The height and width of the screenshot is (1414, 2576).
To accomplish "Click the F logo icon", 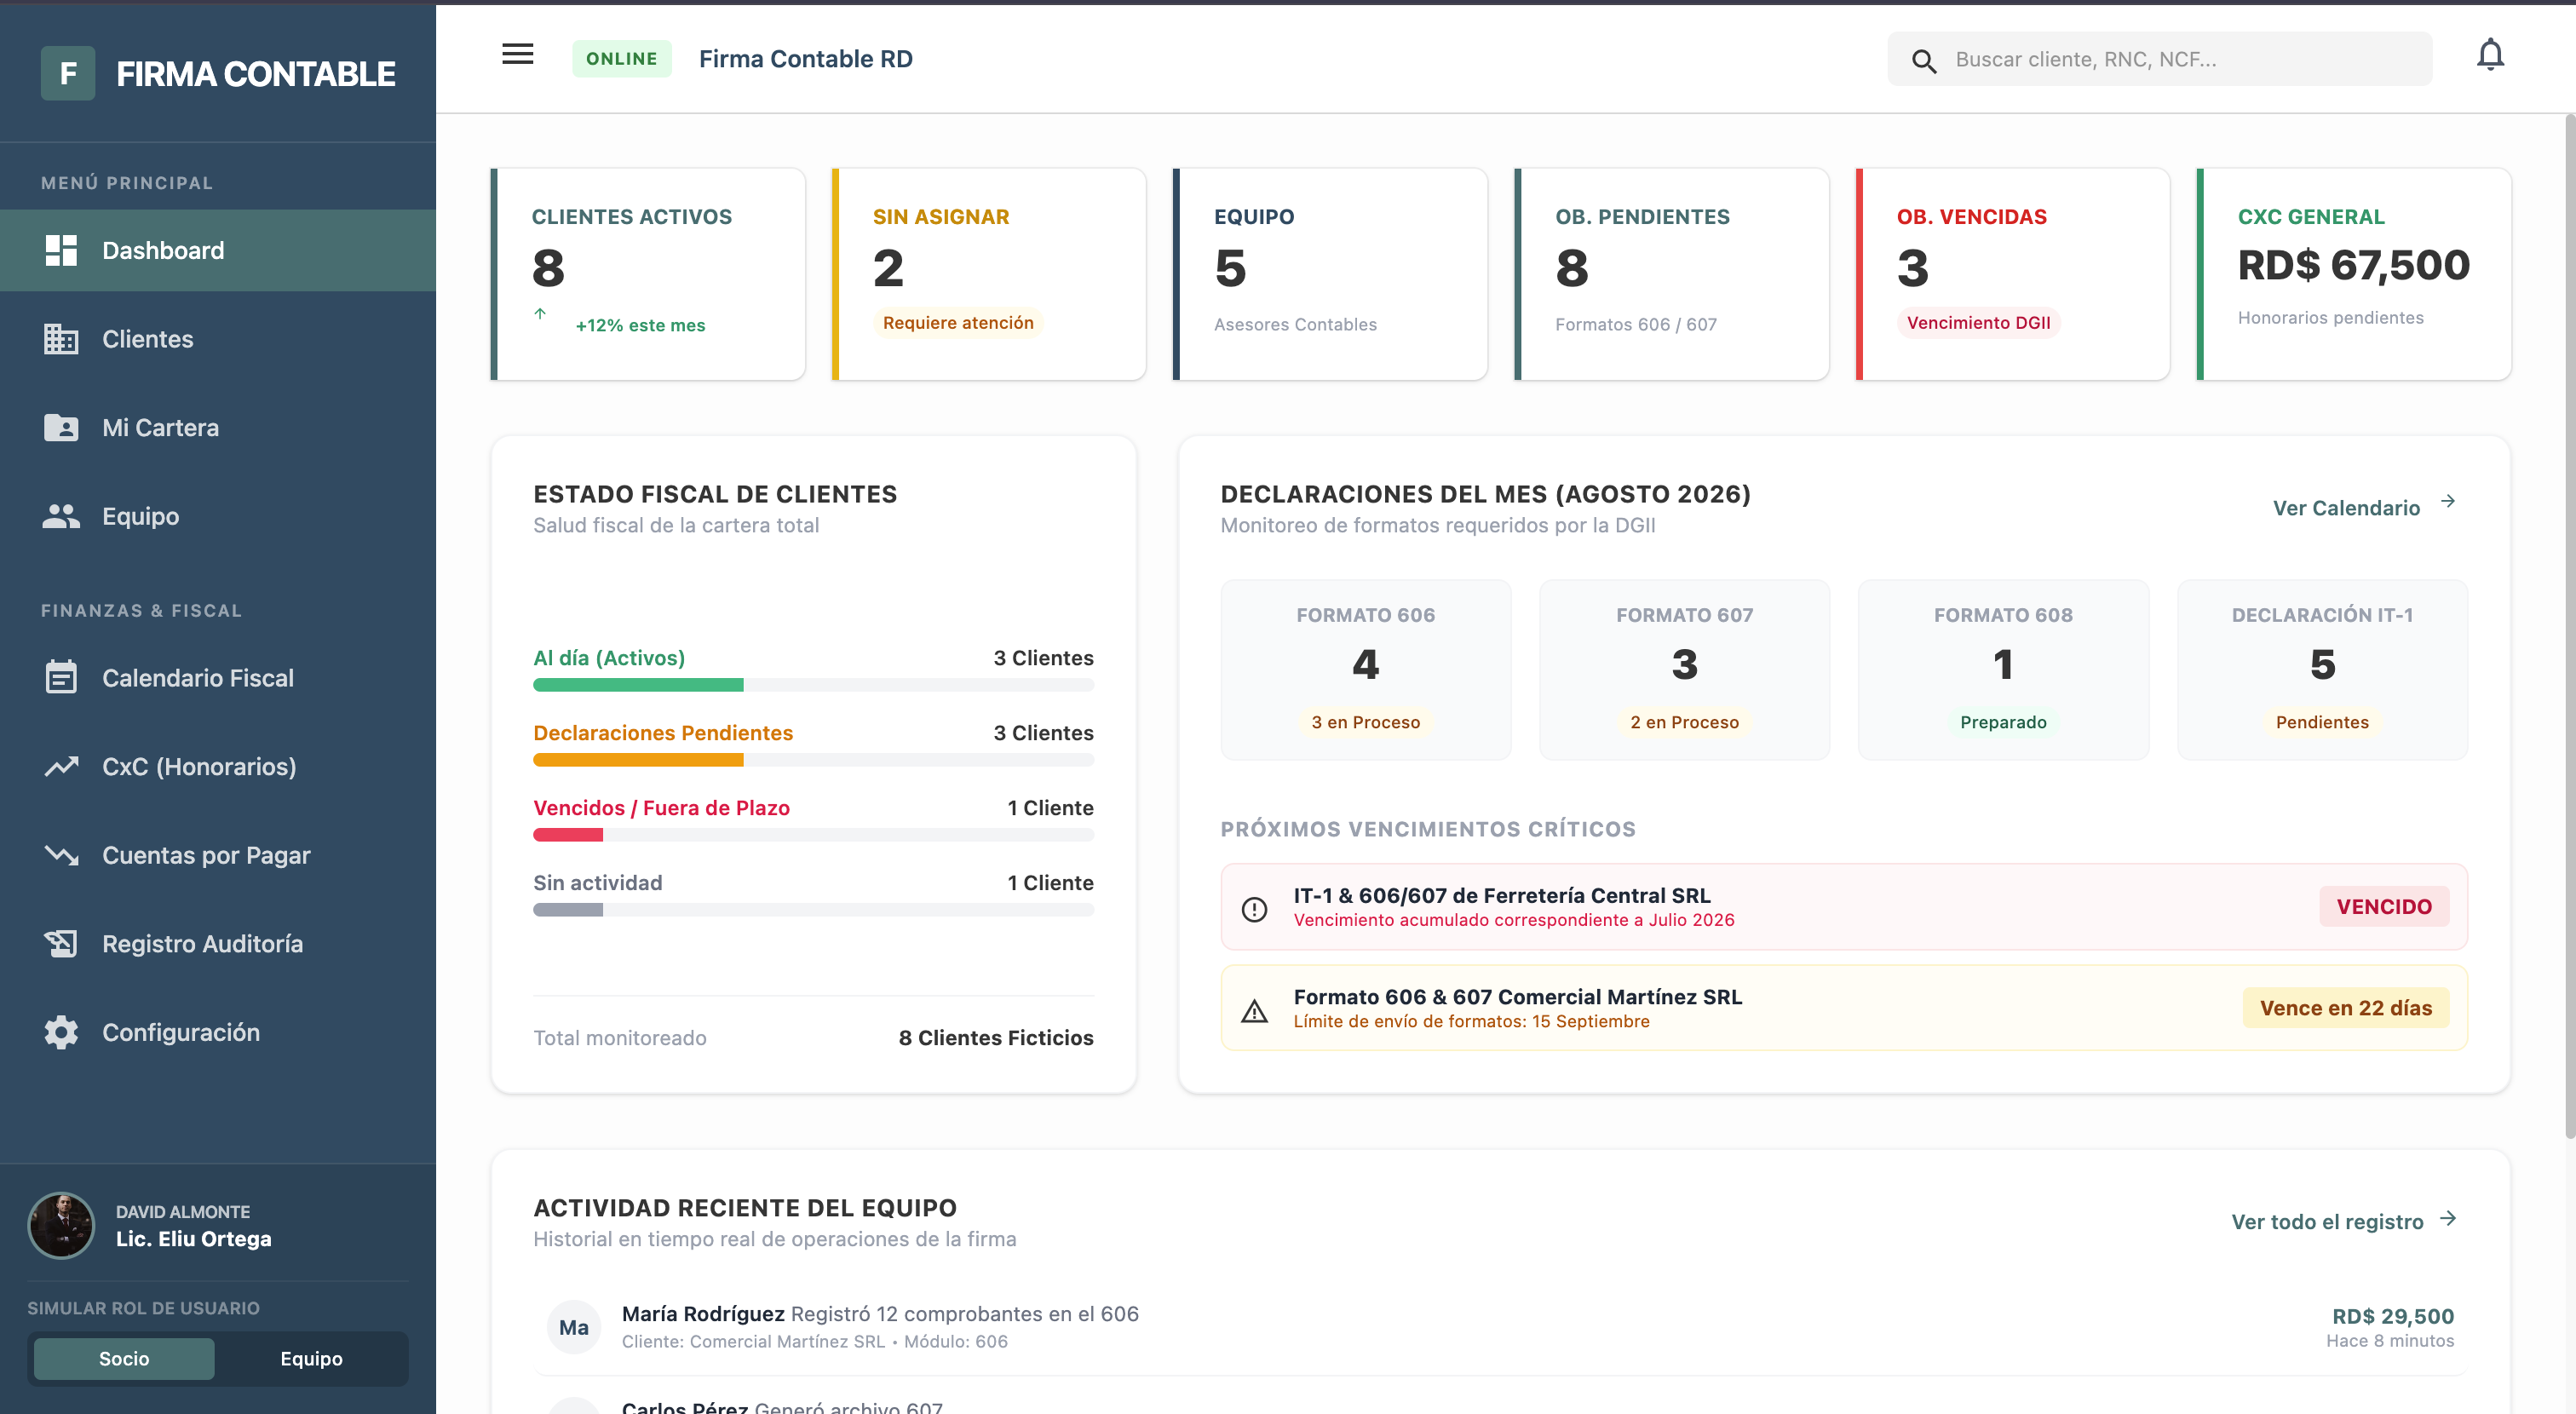I will (x=68, y=73).
